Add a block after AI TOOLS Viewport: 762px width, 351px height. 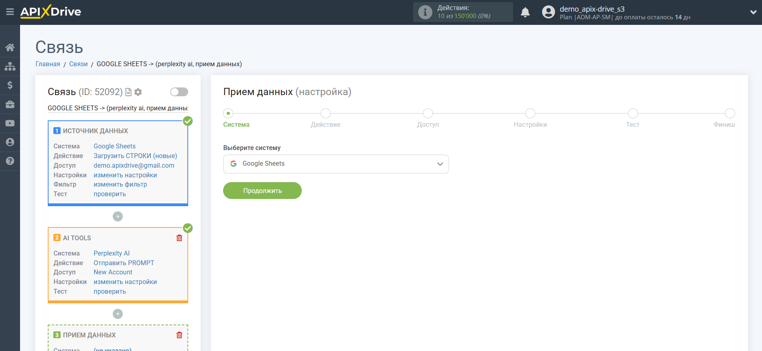(x=118, y=314)
